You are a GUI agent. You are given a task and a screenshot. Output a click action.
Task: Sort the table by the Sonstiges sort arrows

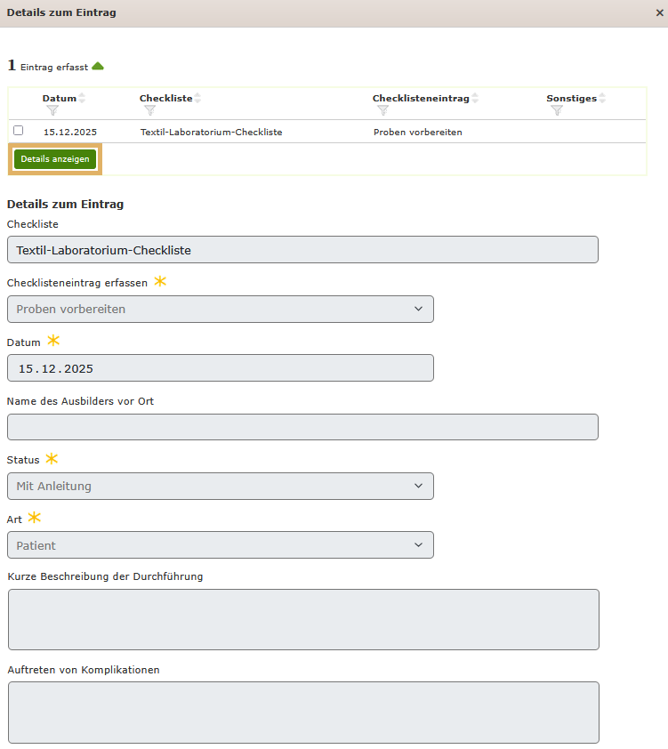coord(602,98)
